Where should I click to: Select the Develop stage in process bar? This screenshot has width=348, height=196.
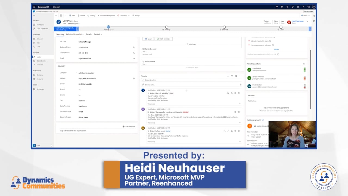click(x=167, y=27)
